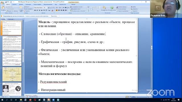Click the Reset slide button
This screenshot has height=102, width=182.
(x=28, y=9)
